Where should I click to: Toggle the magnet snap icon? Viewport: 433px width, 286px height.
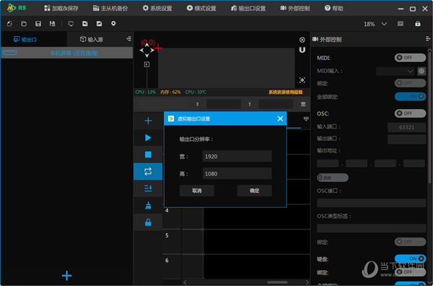302,50
